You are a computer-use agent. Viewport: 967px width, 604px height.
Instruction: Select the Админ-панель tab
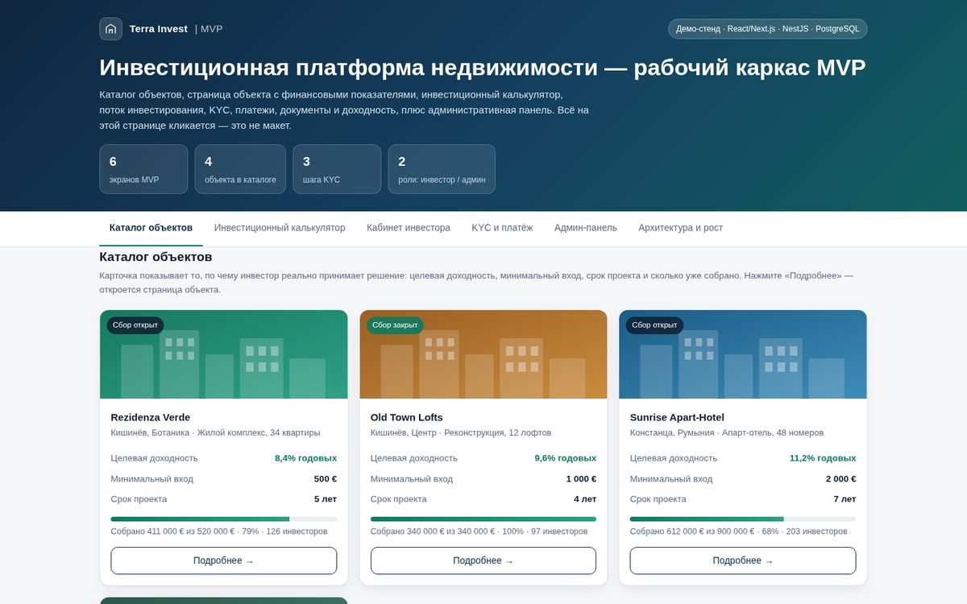click(586, 228)
